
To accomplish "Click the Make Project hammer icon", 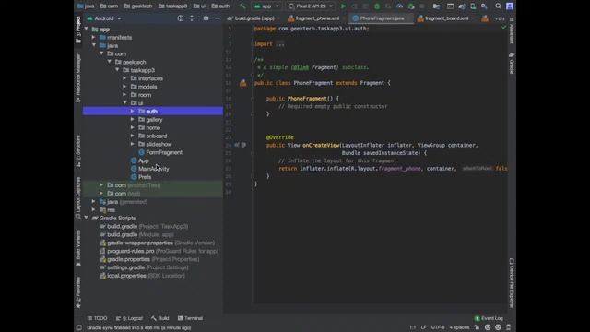I will (x=242, y=6).
